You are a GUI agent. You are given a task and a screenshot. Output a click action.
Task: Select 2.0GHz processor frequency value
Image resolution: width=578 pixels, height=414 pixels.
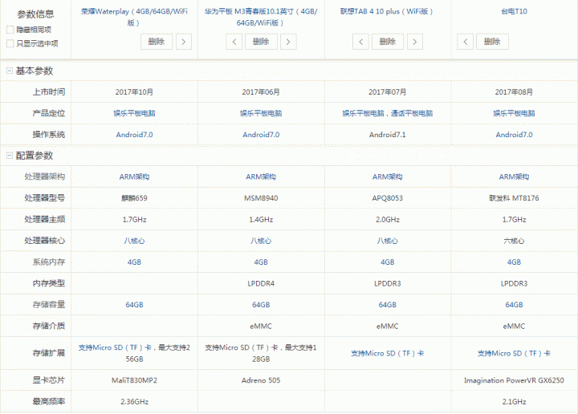click(388, 220)
